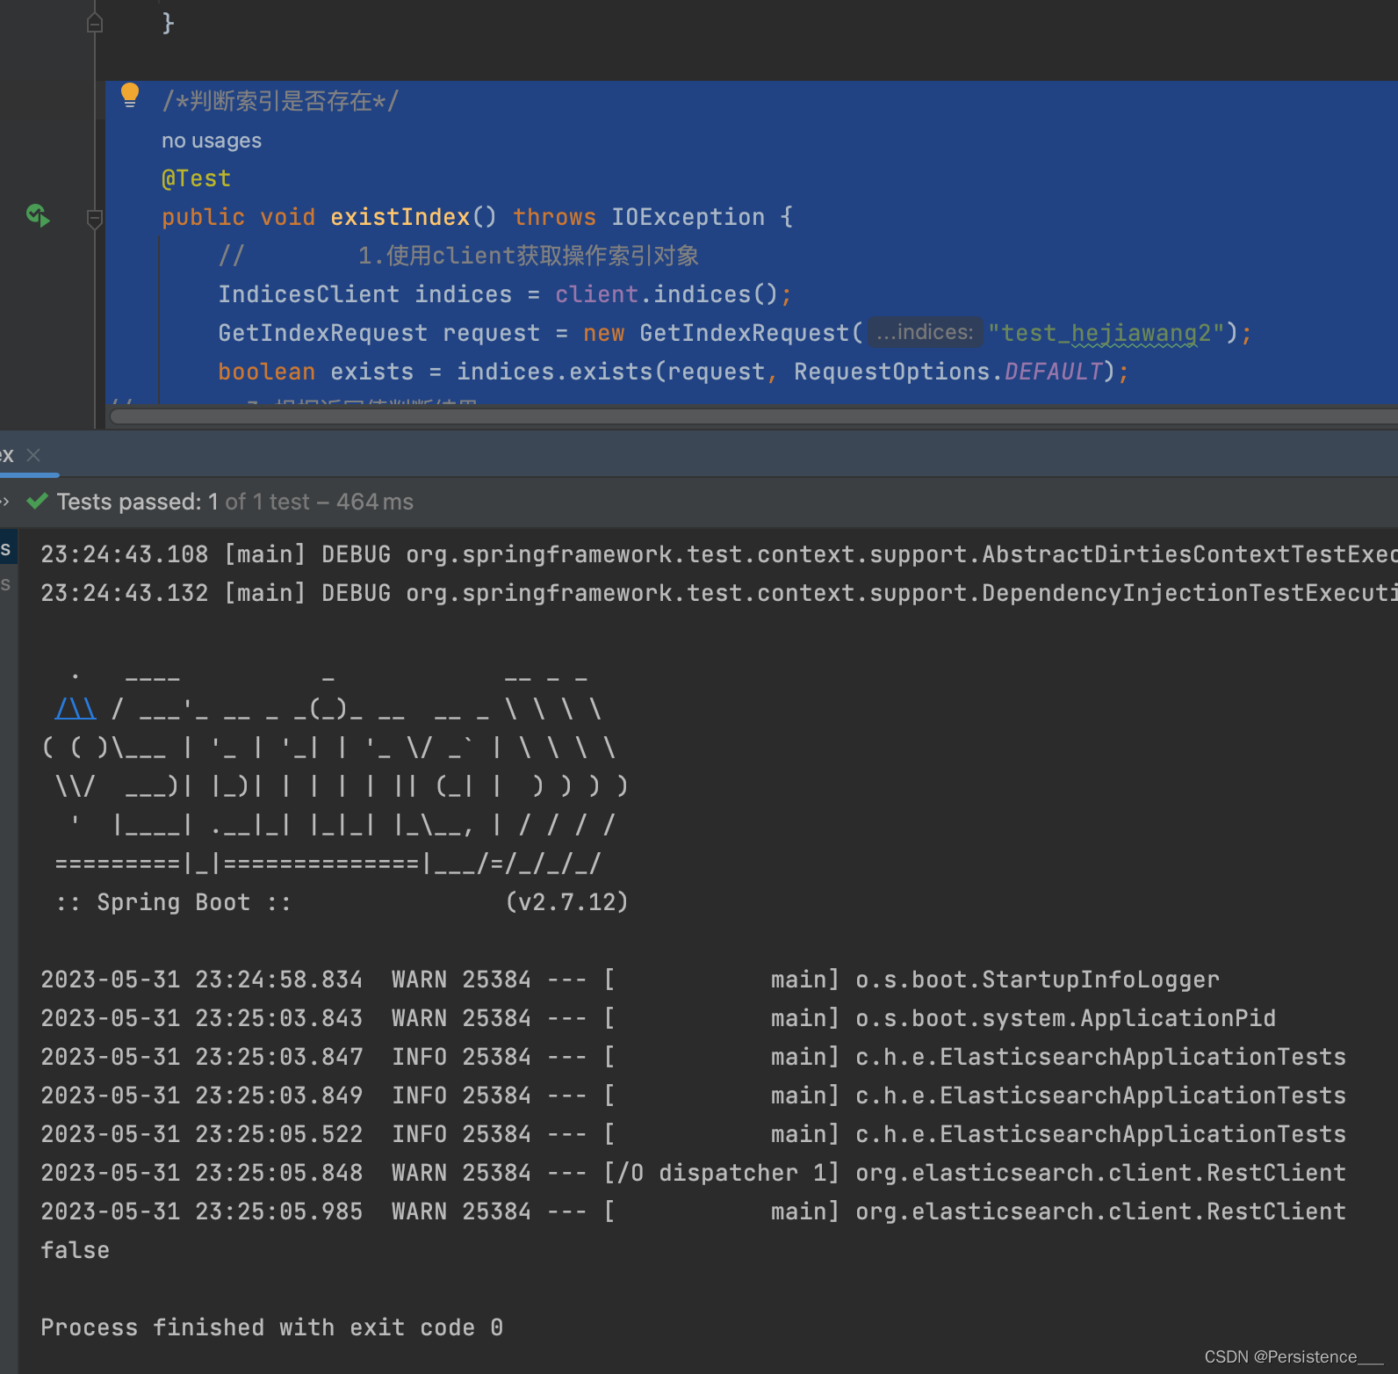Close the run tab with X

click(33, 455)
